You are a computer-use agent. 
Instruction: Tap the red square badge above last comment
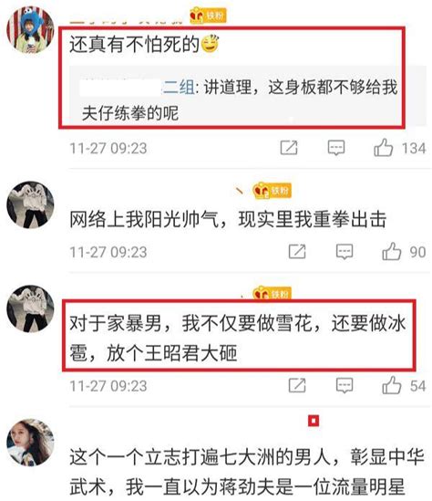point(314,421)
